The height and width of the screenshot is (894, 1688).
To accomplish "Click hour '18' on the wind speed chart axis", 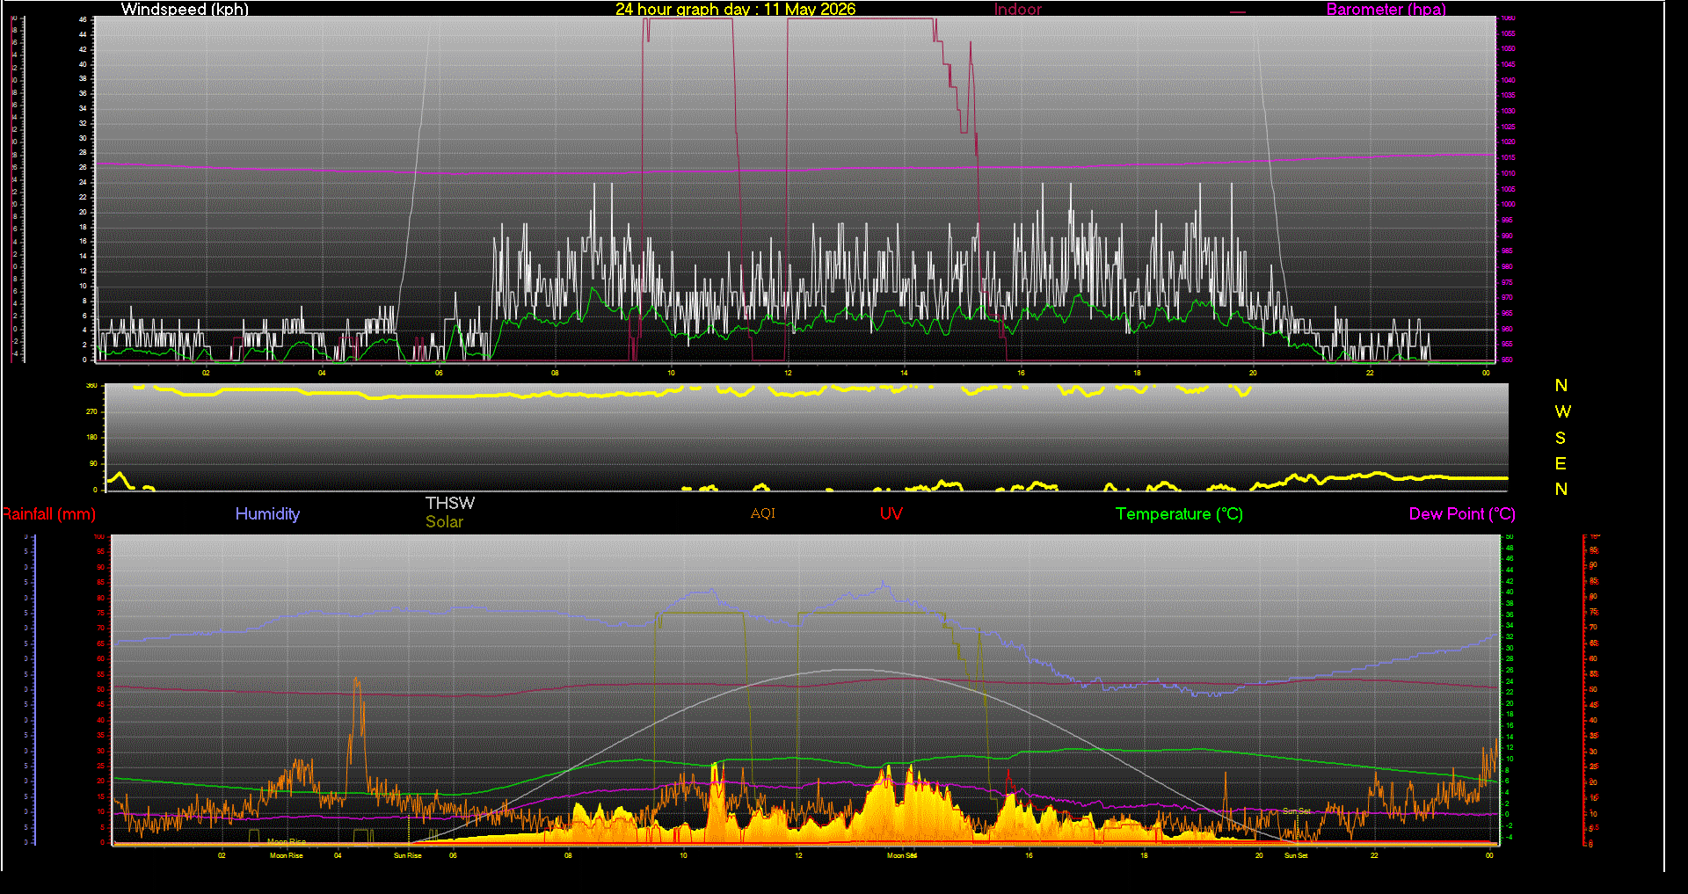I will coord(1137,373).
